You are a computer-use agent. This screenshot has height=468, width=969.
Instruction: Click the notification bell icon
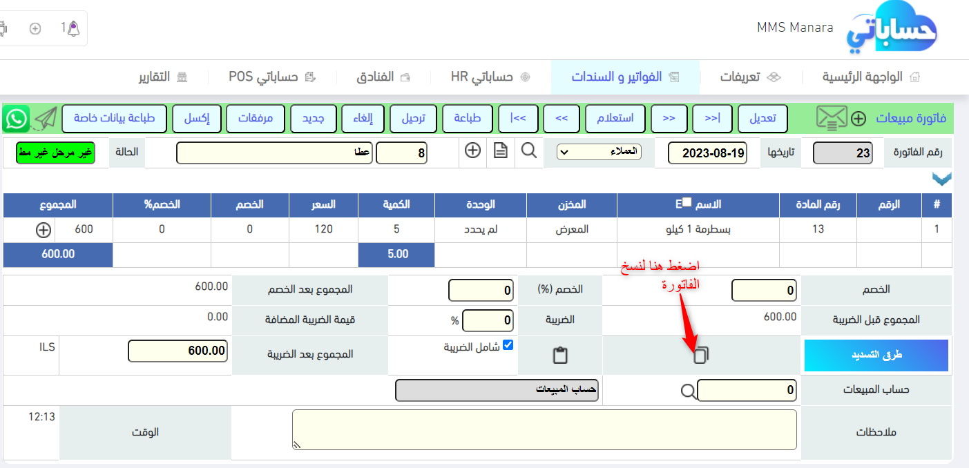pyautogui.click(x=73, y=29)
